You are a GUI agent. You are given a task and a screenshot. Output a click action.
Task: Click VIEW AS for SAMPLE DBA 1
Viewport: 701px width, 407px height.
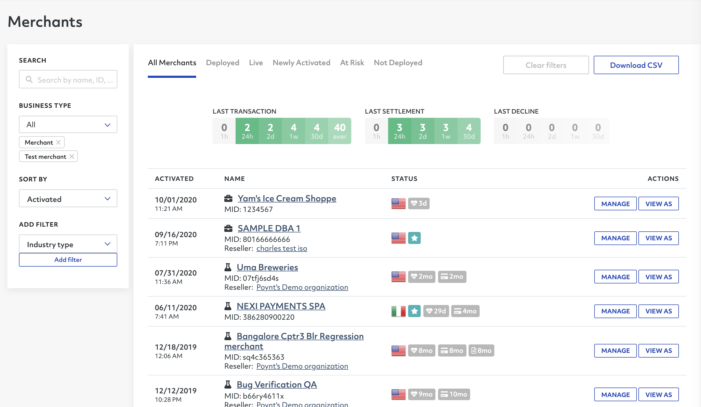658,238
